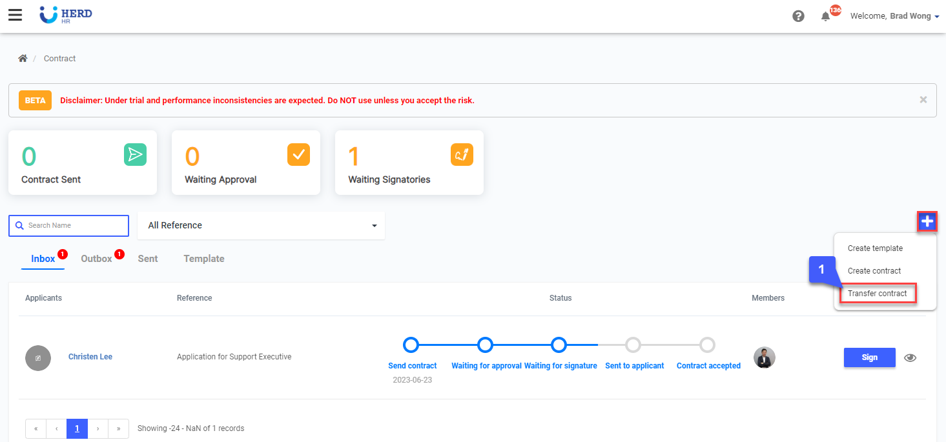Switch to the Outbox tab
The height and width of the screenshot is (442, 946).
[96, 259]
